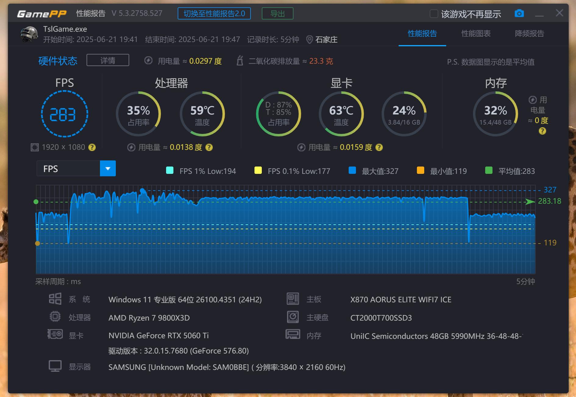Click the SAMSUNG monitor model text

pos(227,367)
